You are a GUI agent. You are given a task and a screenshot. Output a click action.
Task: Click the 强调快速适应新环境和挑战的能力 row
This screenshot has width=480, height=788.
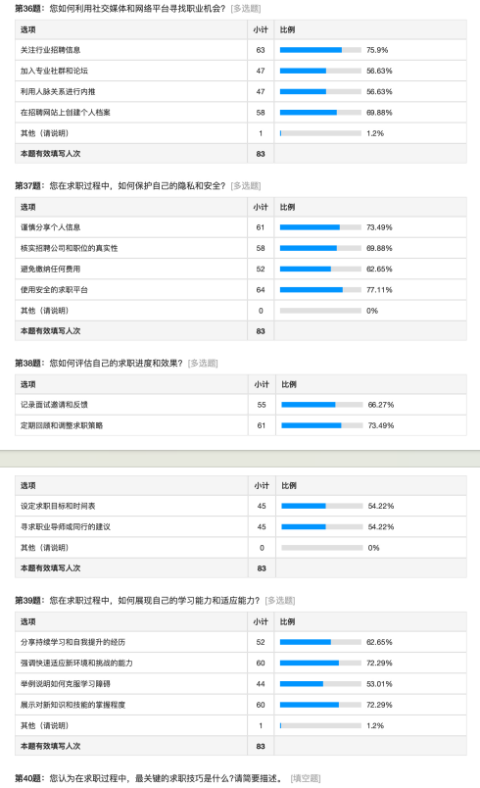point(241,664)
